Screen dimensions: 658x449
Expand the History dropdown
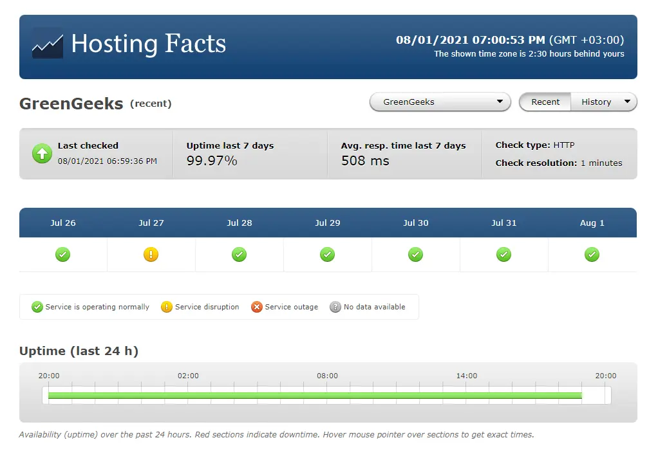(604, 102)
